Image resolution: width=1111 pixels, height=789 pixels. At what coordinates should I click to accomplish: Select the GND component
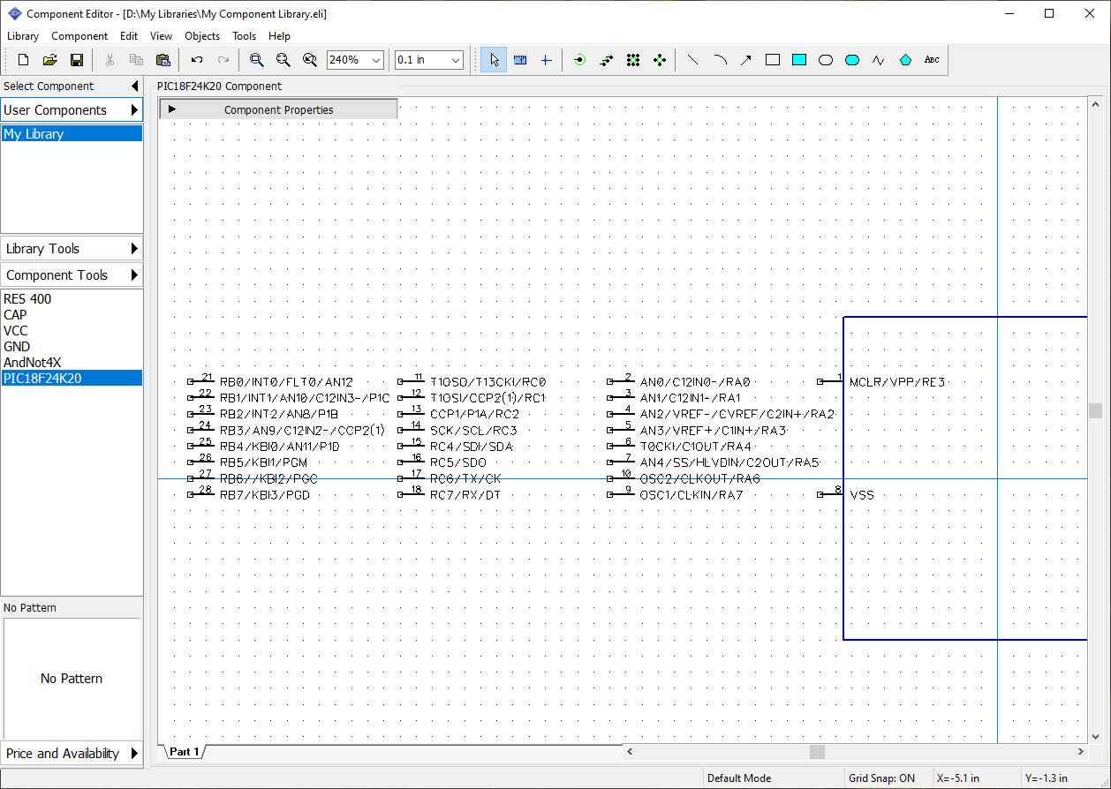click(x=72, y=347)
